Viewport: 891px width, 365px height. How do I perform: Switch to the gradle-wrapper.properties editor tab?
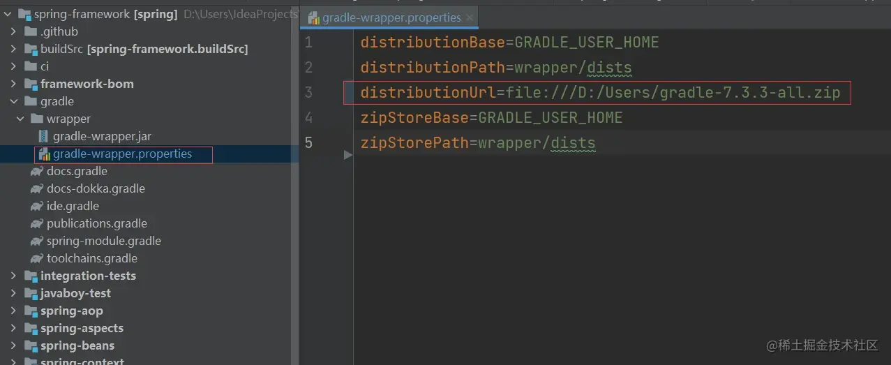click(389, 17)
